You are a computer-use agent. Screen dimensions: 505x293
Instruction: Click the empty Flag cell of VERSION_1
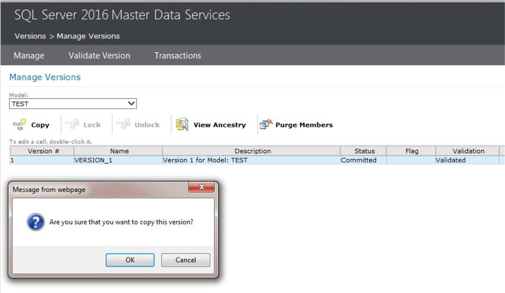coord(411,160)
